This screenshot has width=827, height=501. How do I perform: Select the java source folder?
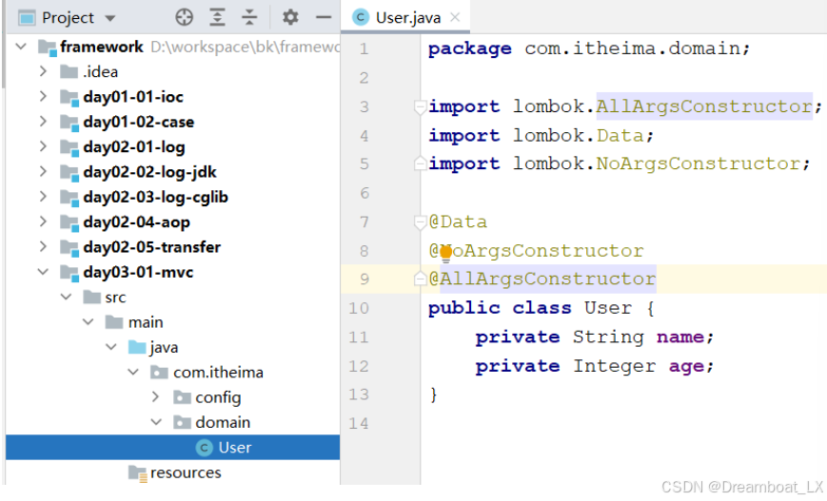point(164,348)
